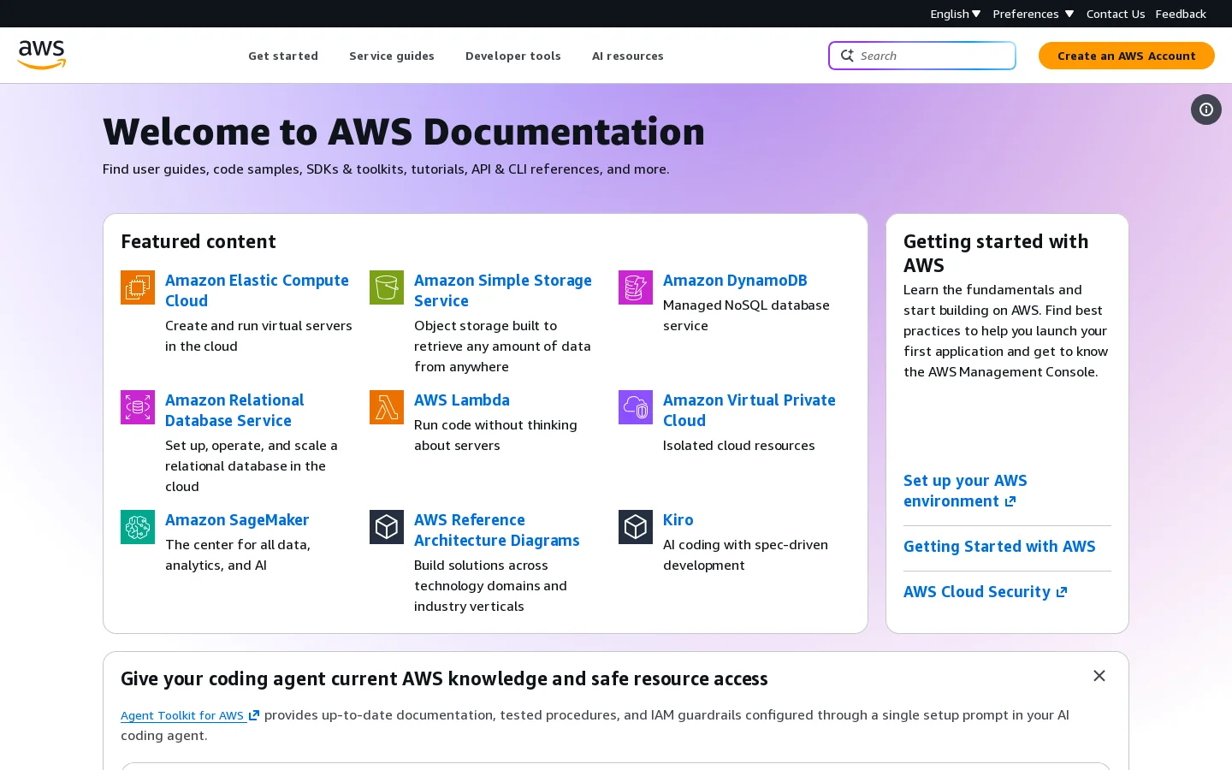Open the AI resources menu
Image resolution: width=1232 pixels, height=770 pixels.
628,56
